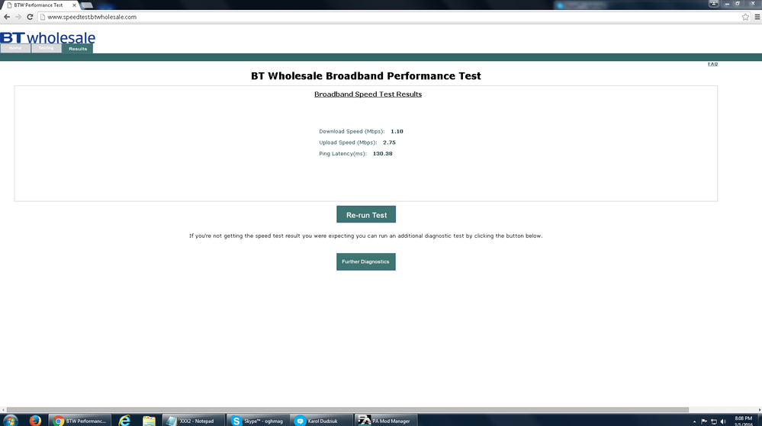The width and height of the screenshot is (762, 426).
Task: Click the BT wholesale logo
Action: click(47, 37)
